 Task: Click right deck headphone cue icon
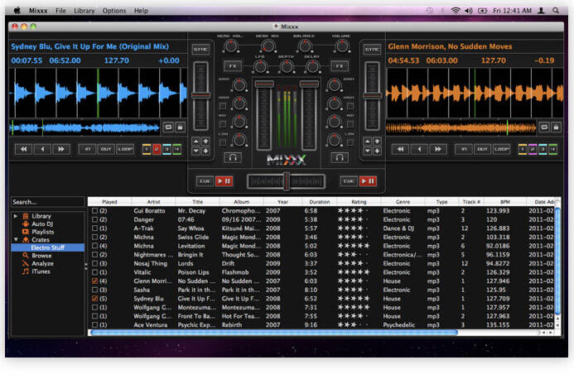click(x=340, y=157)
